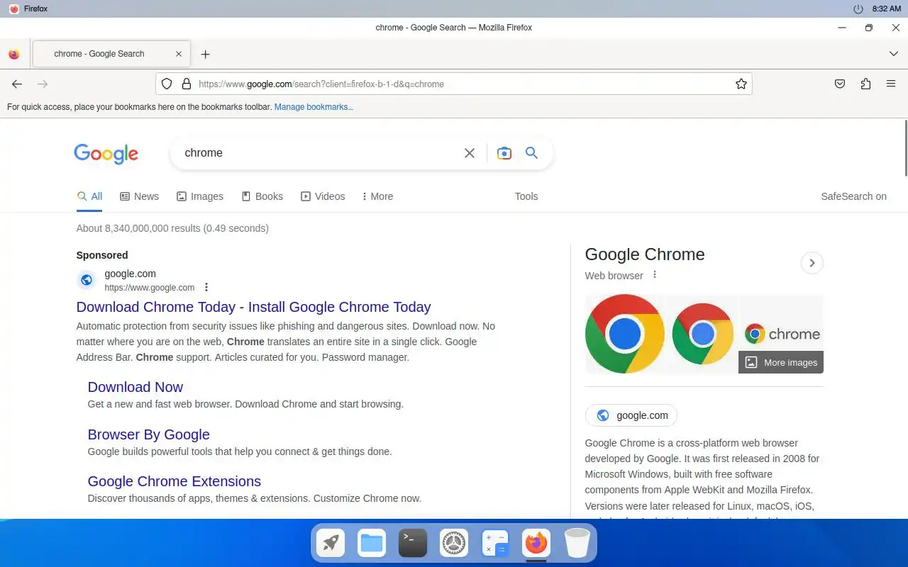Close the chrome - Google Search tab

click(x=179, y=54)
